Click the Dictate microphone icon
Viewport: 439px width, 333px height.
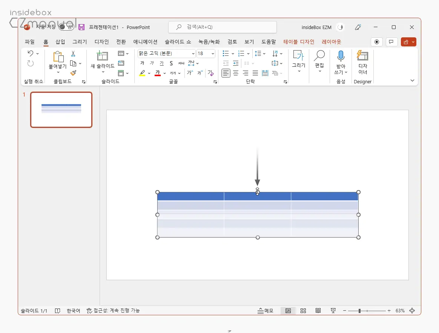pos(341,56)
